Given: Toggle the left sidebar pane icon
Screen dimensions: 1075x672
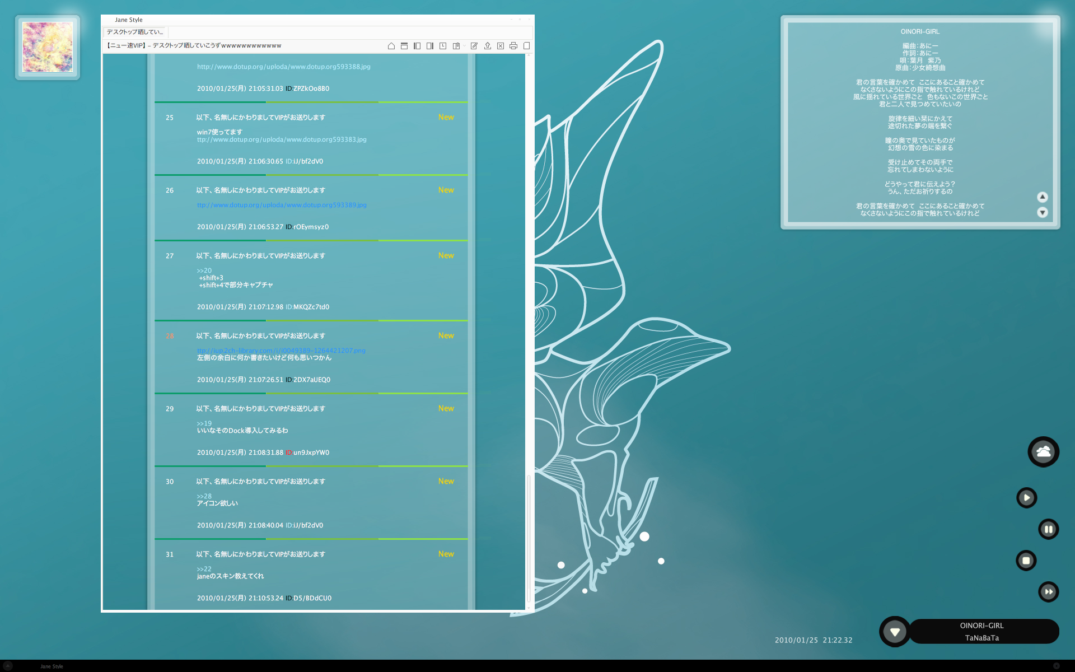Looking at the screenshot, I should 417,46.
